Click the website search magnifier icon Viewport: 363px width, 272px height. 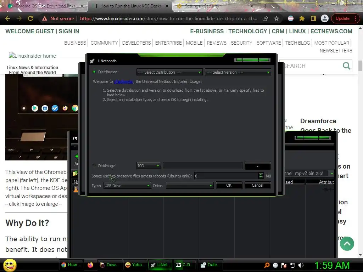346,66
